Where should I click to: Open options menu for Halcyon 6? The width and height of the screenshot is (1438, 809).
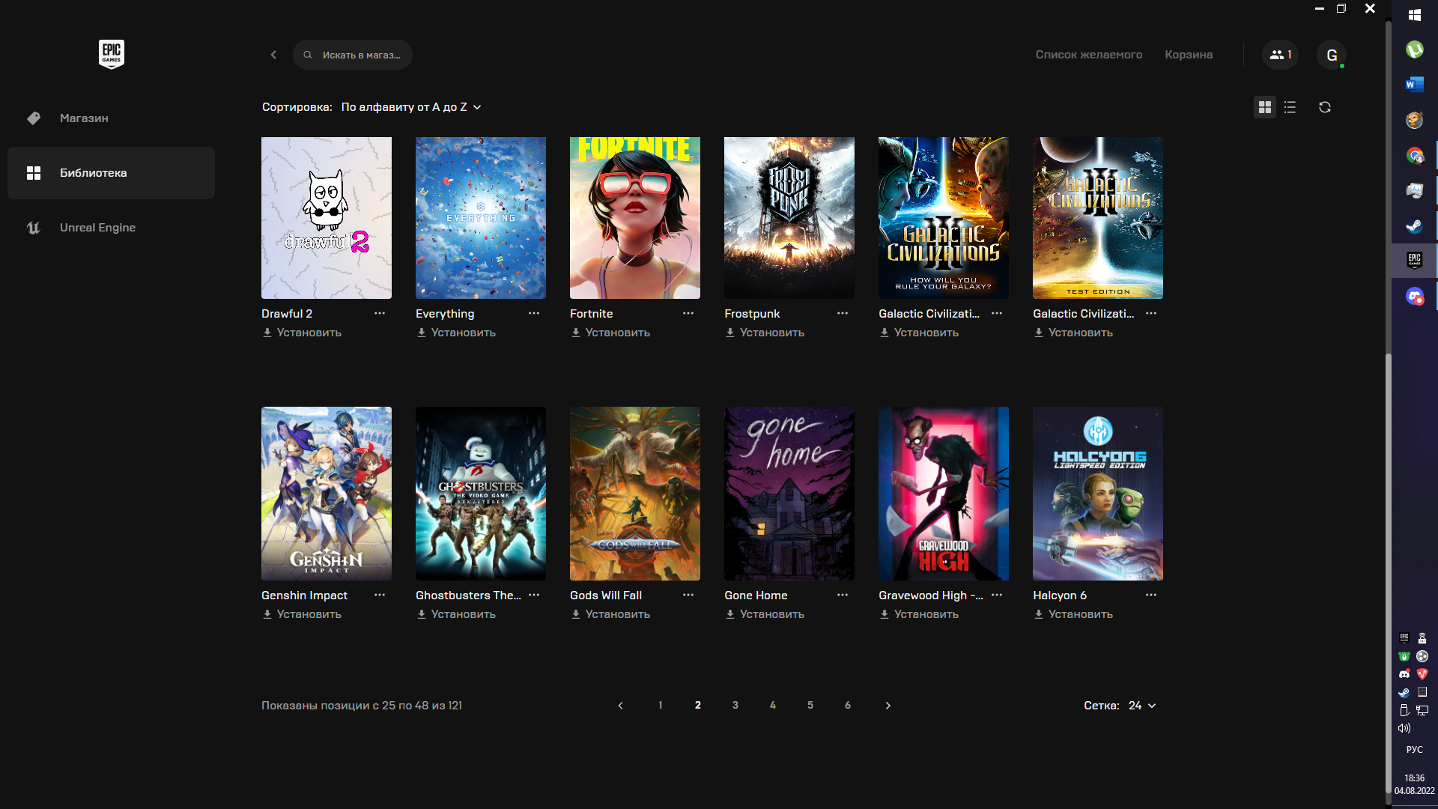pyautogui.click(x=1151, y=595)
